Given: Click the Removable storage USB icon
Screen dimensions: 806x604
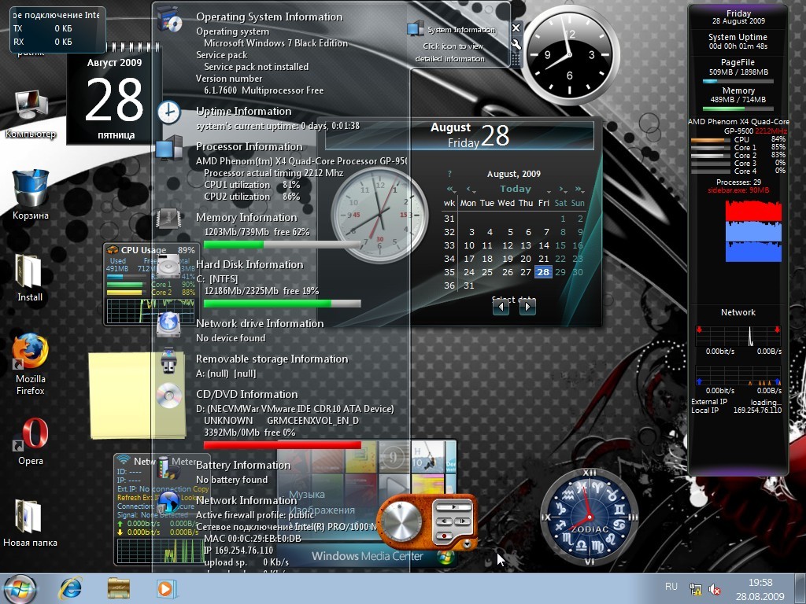Looking at the screenshot, I should click(168, 360).
